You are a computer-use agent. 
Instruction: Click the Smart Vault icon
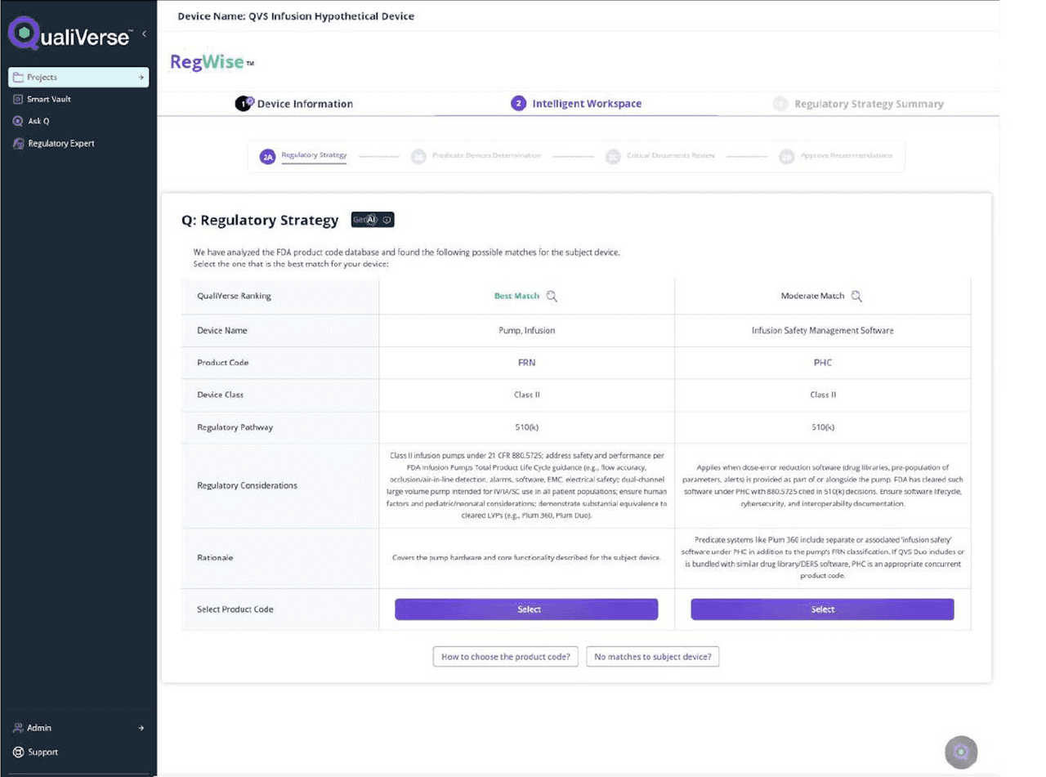(x=18, y=99)
